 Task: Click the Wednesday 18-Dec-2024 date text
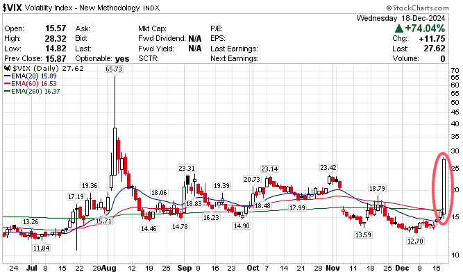point(401,18)
